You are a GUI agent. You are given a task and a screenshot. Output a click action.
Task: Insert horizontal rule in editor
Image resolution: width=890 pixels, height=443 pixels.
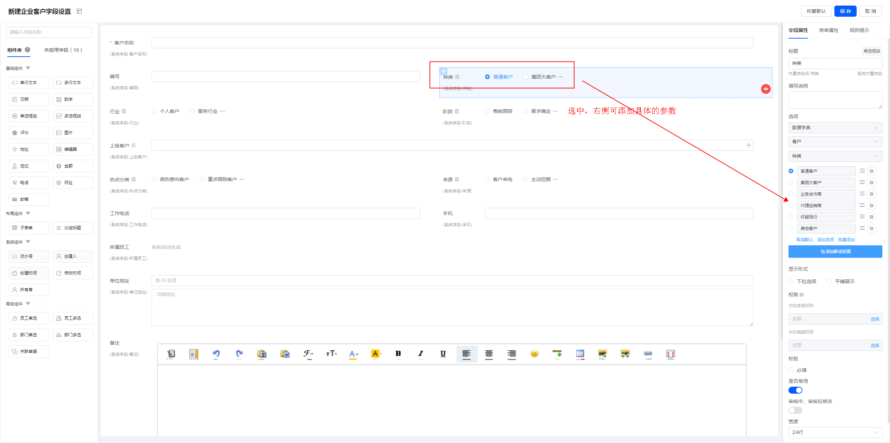tap(557, 354)
